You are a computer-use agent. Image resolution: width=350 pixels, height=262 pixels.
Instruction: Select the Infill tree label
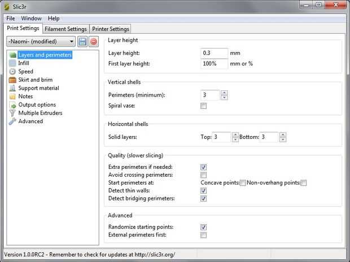click(x=24, y=63)
